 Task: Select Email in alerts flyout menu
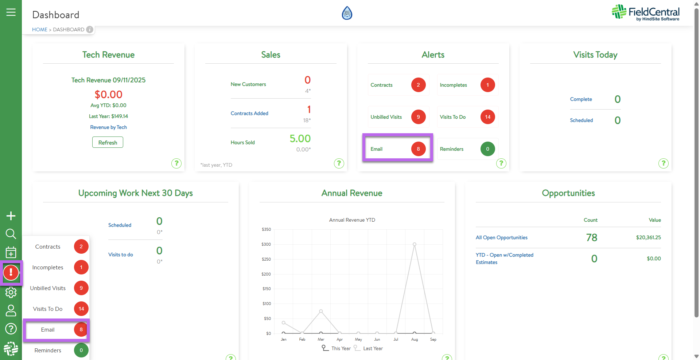pyautogui.click(x=48, y=330)
